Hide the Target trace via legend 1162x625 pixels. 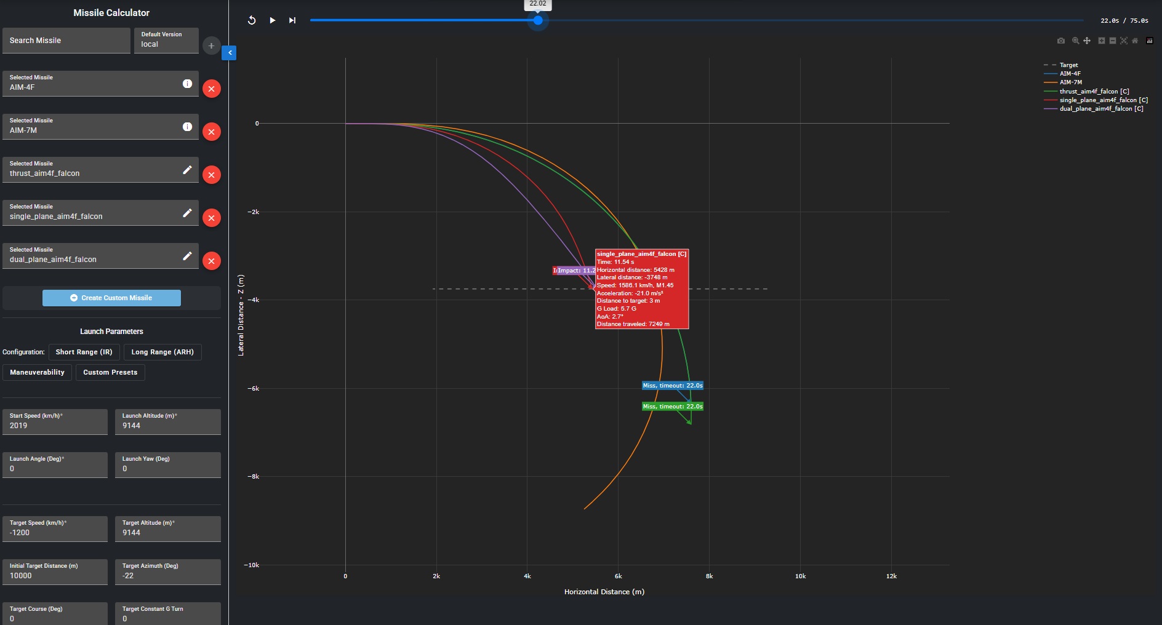1068,65
